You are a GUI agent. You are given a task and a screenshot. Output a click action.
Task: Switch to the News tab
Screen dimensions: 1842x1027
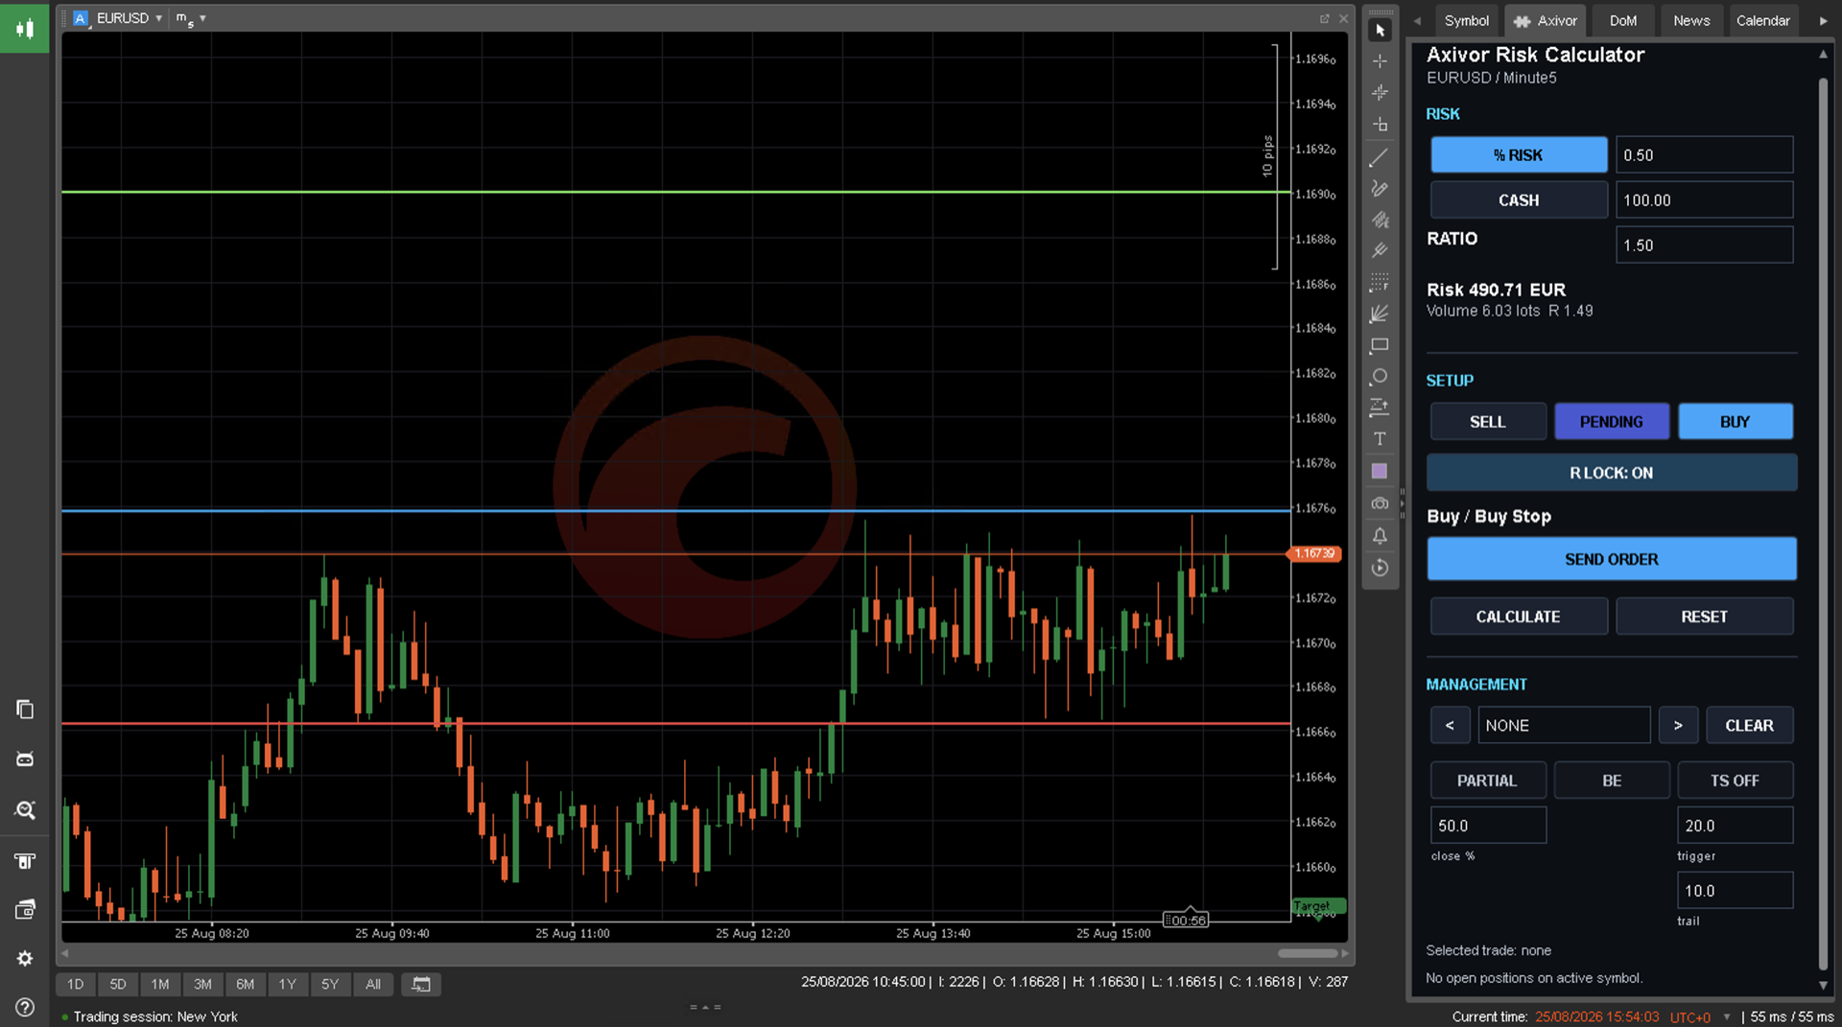[x=1691, y=20]
